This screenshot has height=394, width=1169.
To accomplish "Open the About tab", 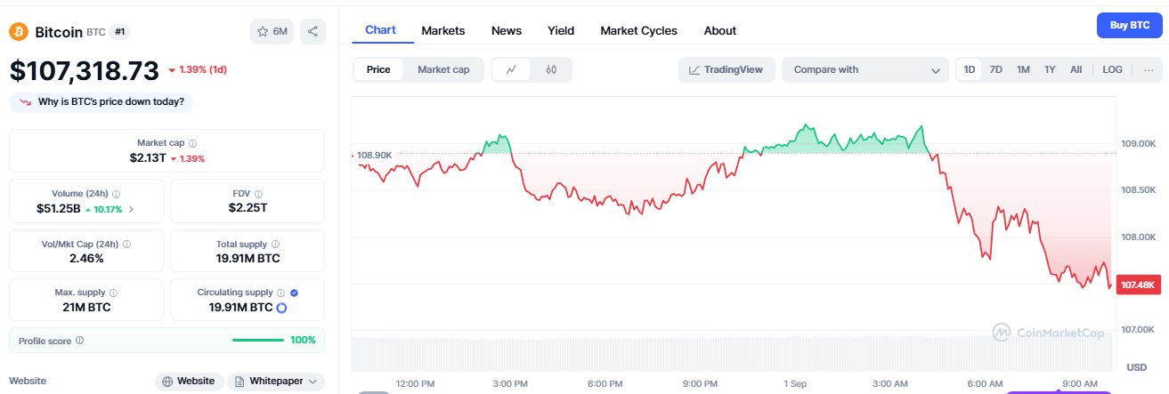I will coord(720,30).
